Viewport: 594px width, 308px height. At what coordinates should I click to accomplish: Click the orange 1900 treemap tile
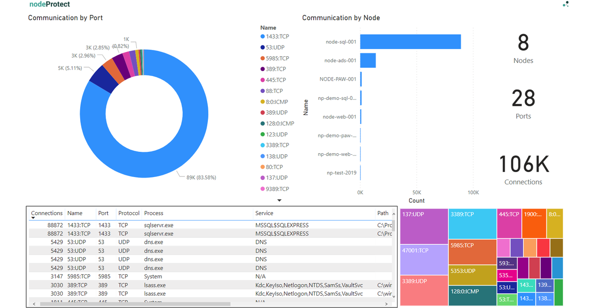pos(534,223)
